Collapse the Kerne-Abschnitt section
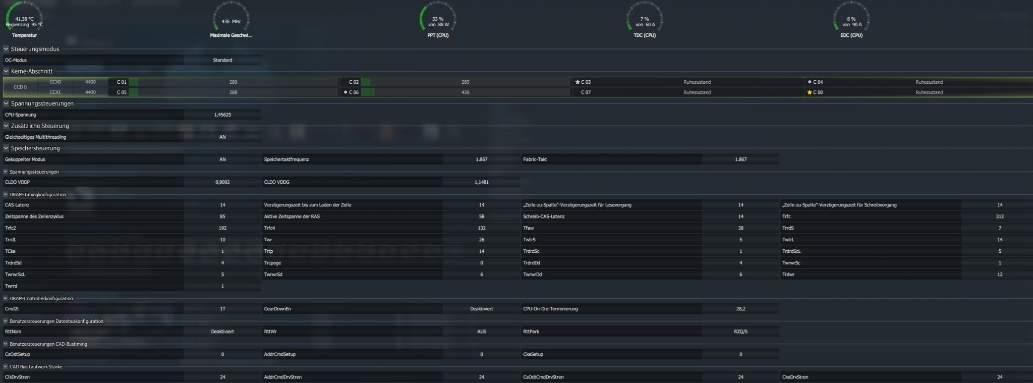1033x383 pixels. (x=6, y=71)
